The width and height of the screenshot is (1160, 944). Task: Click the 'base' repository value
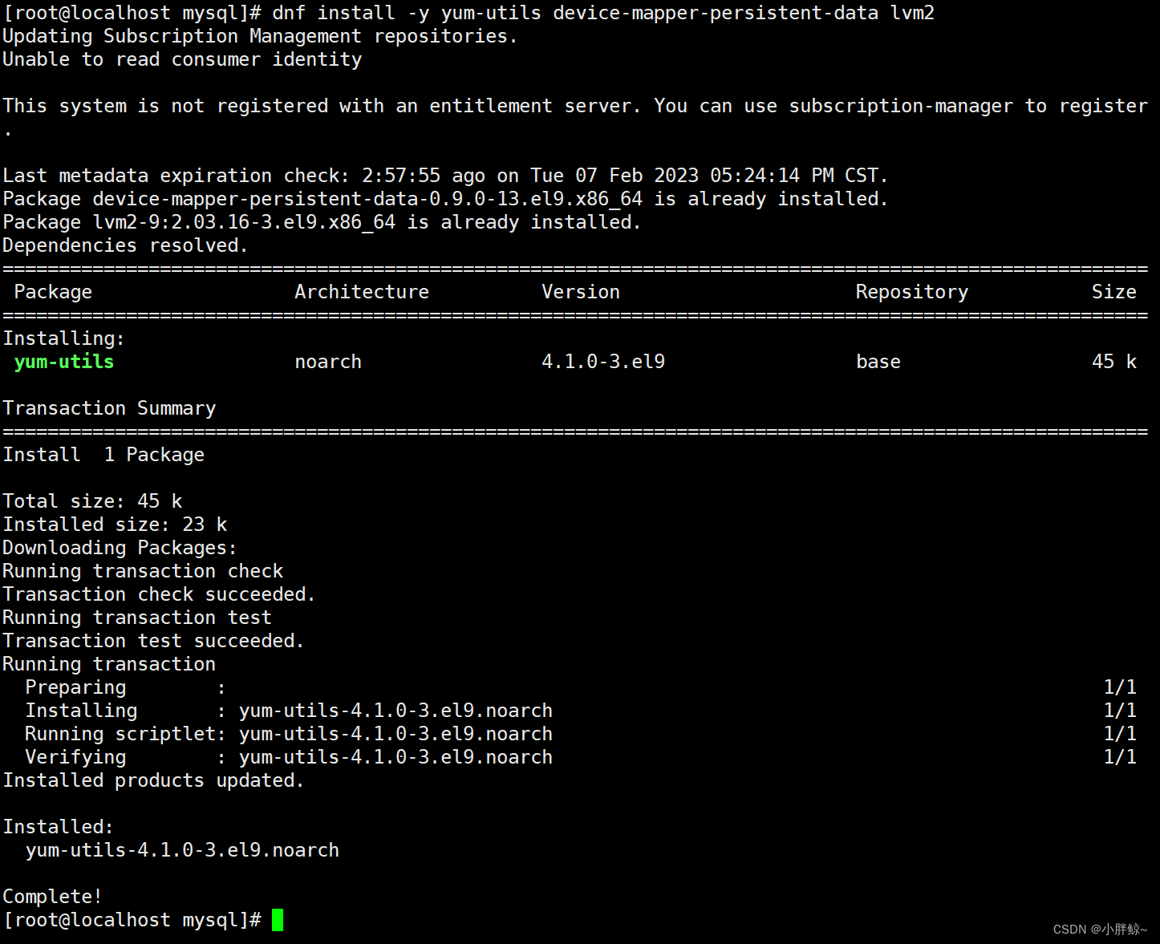[x=878, y=362]
